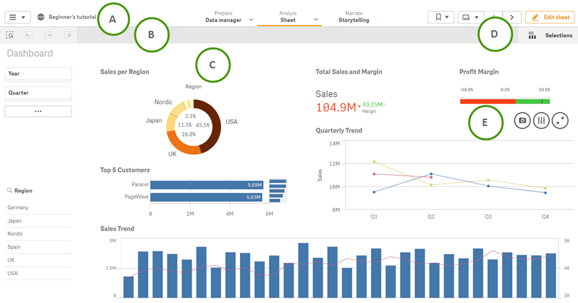Open the Selections tool
This screenshot has width=578, height=303.
551,35
